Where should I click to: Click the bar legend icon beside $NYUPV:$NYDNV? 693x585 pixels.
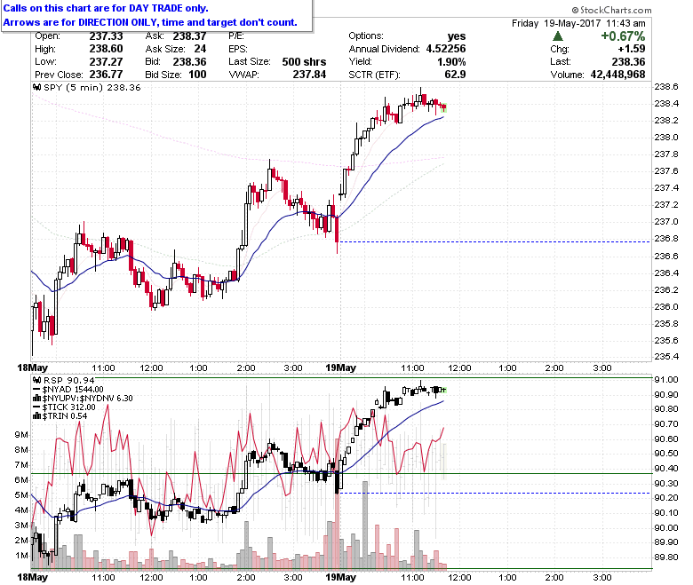37,399
